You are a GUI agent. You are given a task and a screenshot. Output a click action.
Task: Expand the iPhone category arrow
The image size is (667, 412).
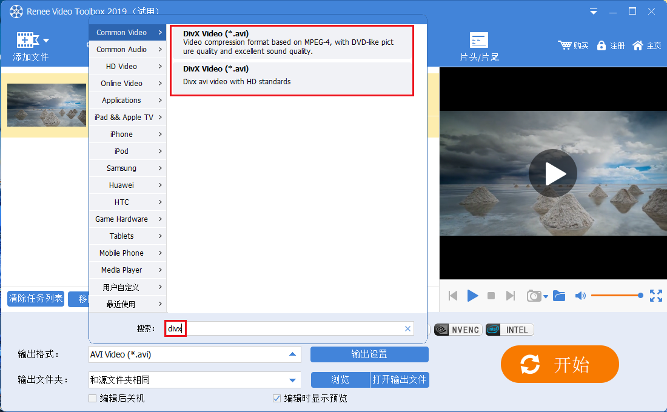pyautogui.click(x=160, y=135)
